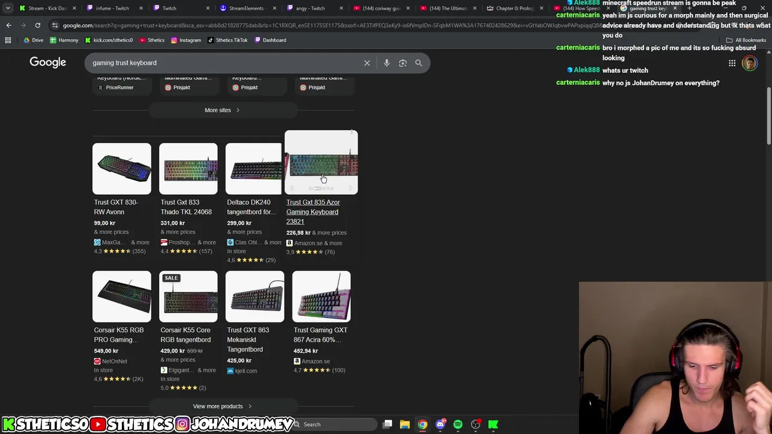Switch to Chrome in taskbar
This screenshot has height=434, width=772.
(x=422, y=424)
